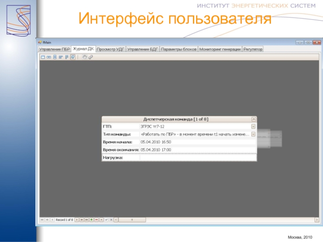Select carousel layout icon in toolbar
Viewport: 323px width, 242px height.
pos(73,57)
